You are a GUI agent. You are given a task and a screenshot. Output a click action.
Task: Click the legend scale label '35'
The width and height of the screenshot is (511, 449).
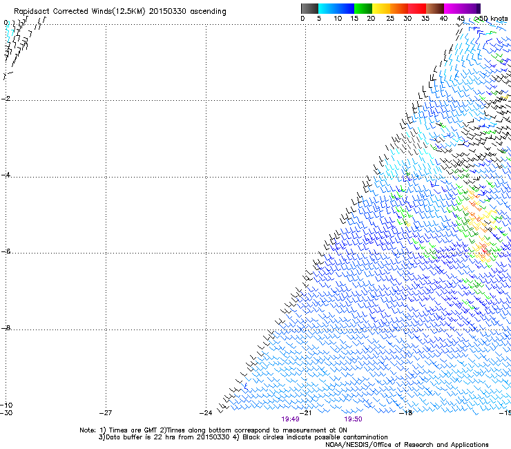(425, 19)
